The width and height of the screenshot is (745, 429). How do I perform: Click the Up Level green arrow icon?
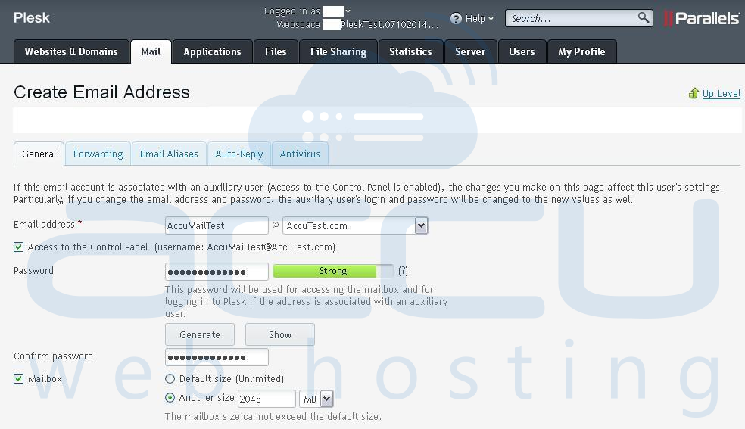click(x=694, y=93)
